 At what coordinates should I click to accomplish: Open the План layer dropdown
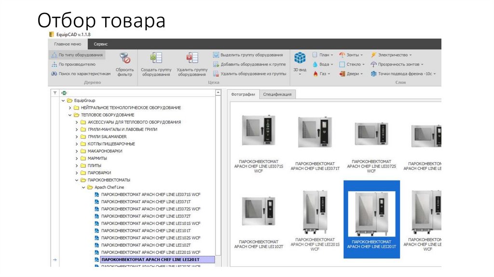(323, 55)
